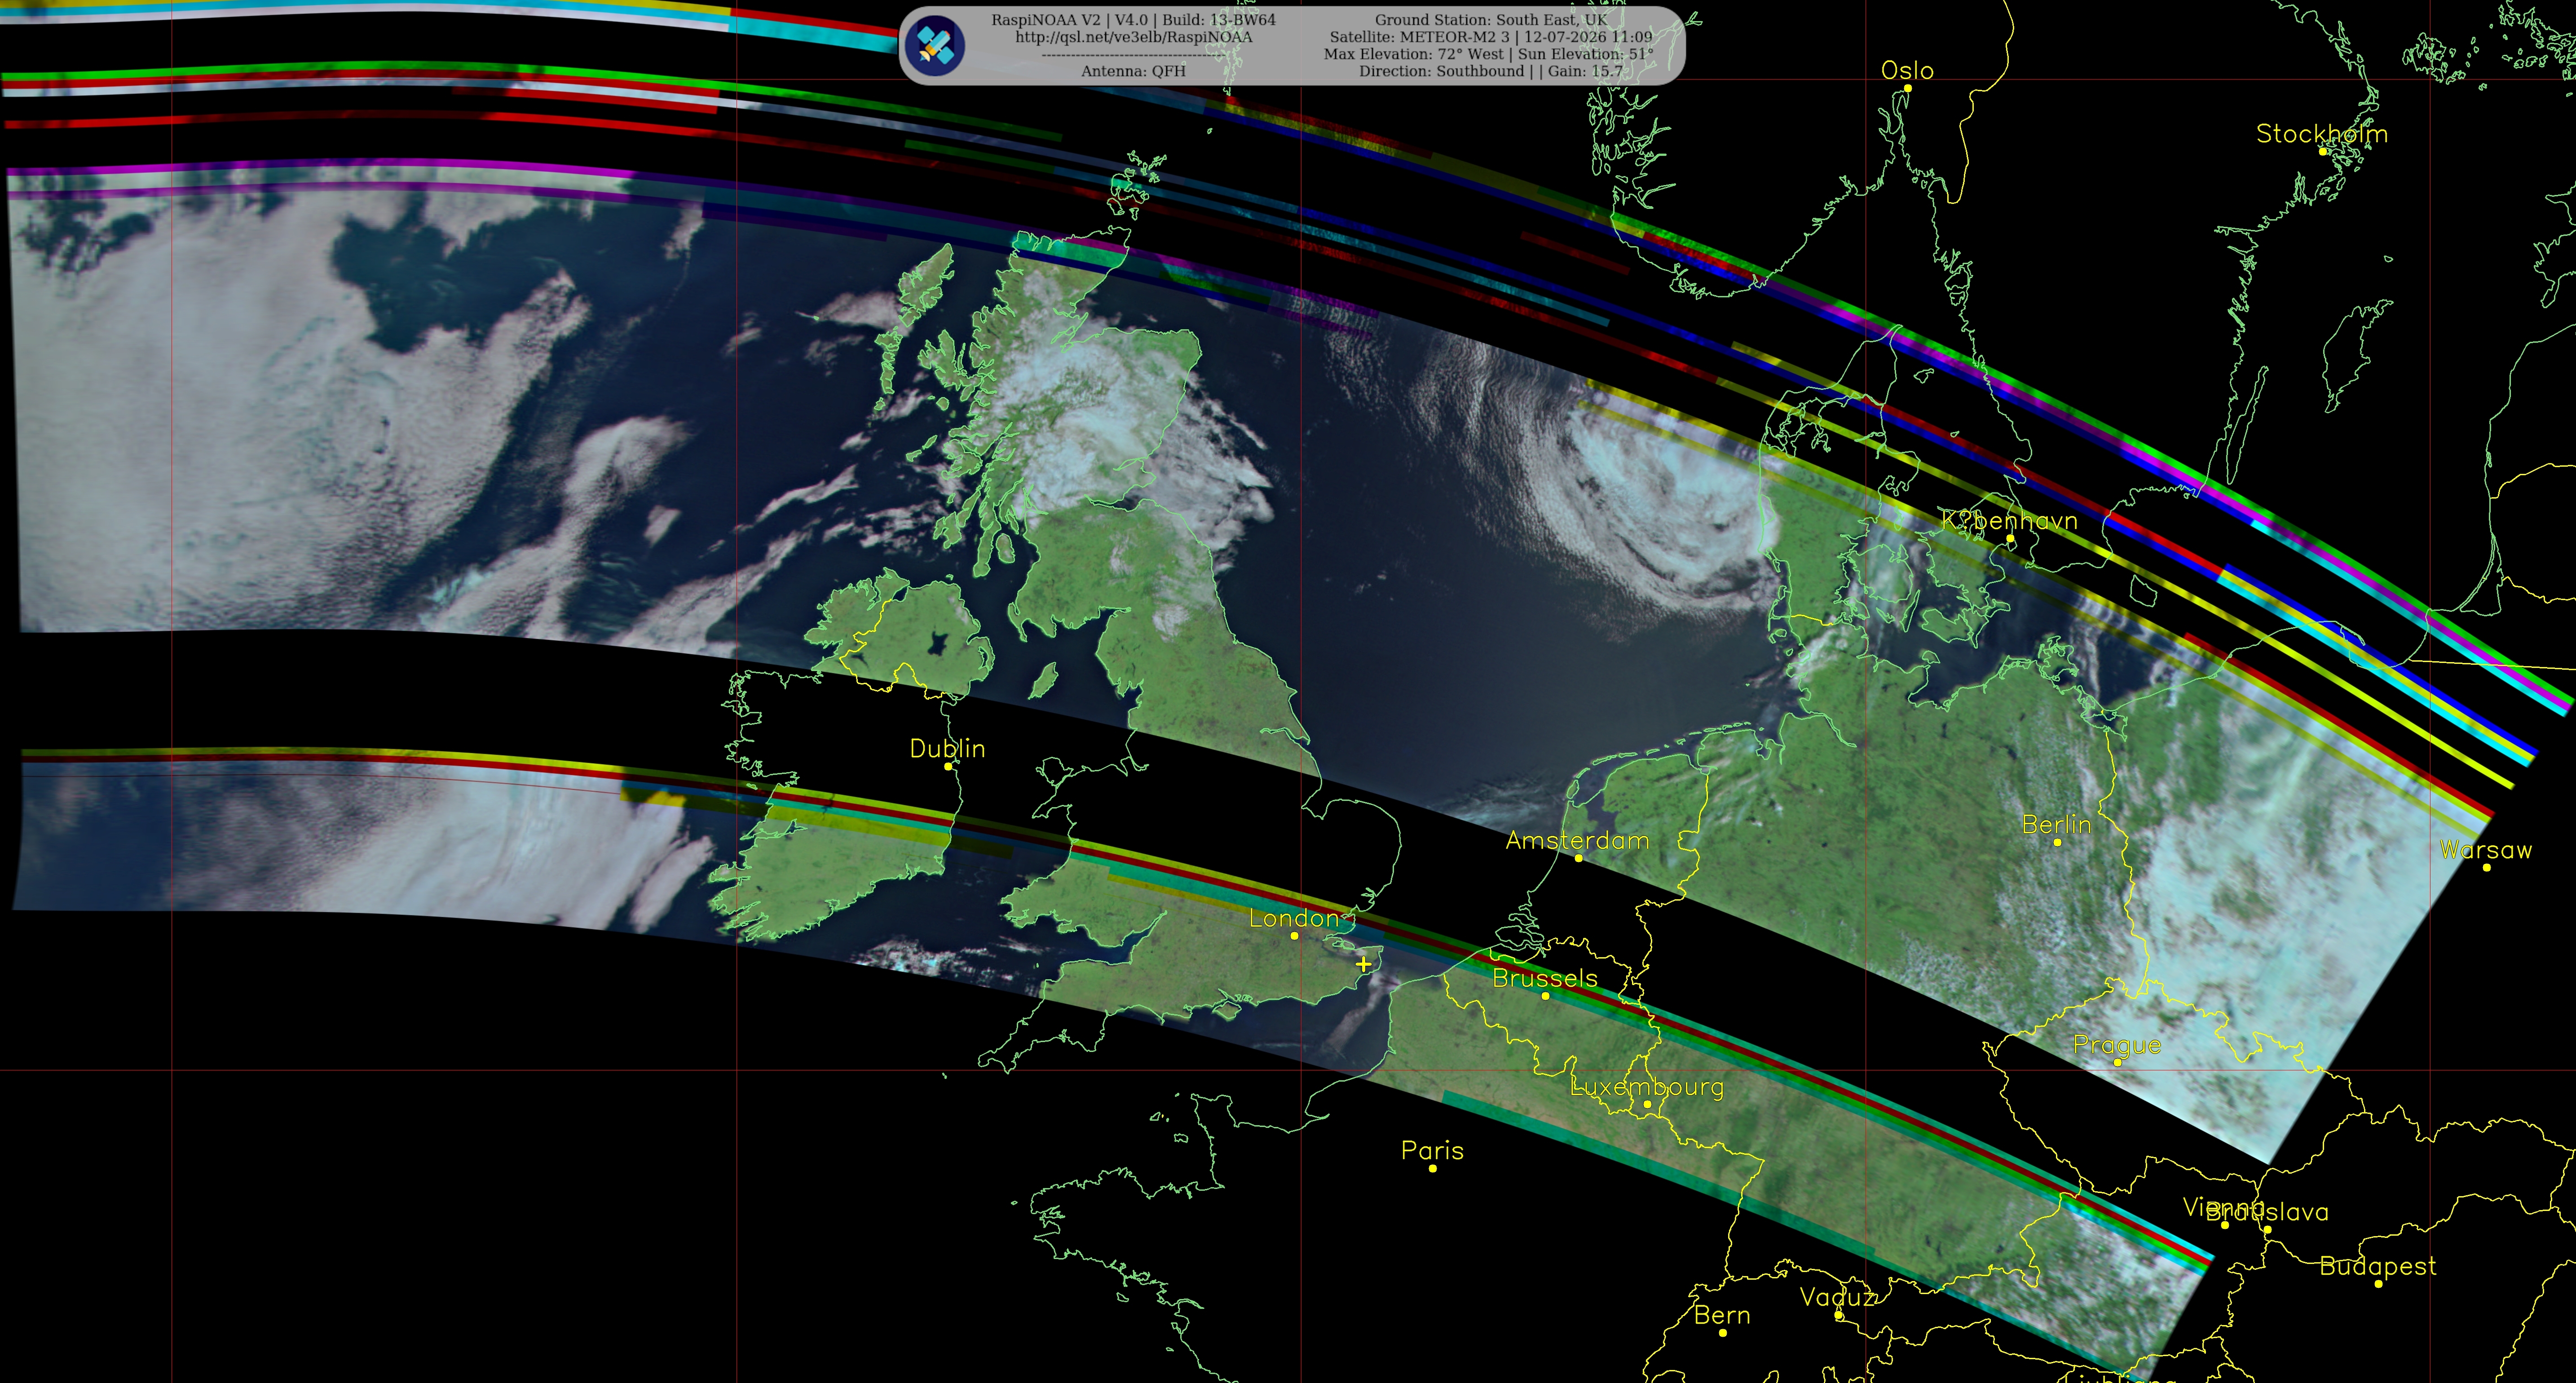Click the Warsaw city label
Screen dimensions: 2576x1383
click(2486, 850)
